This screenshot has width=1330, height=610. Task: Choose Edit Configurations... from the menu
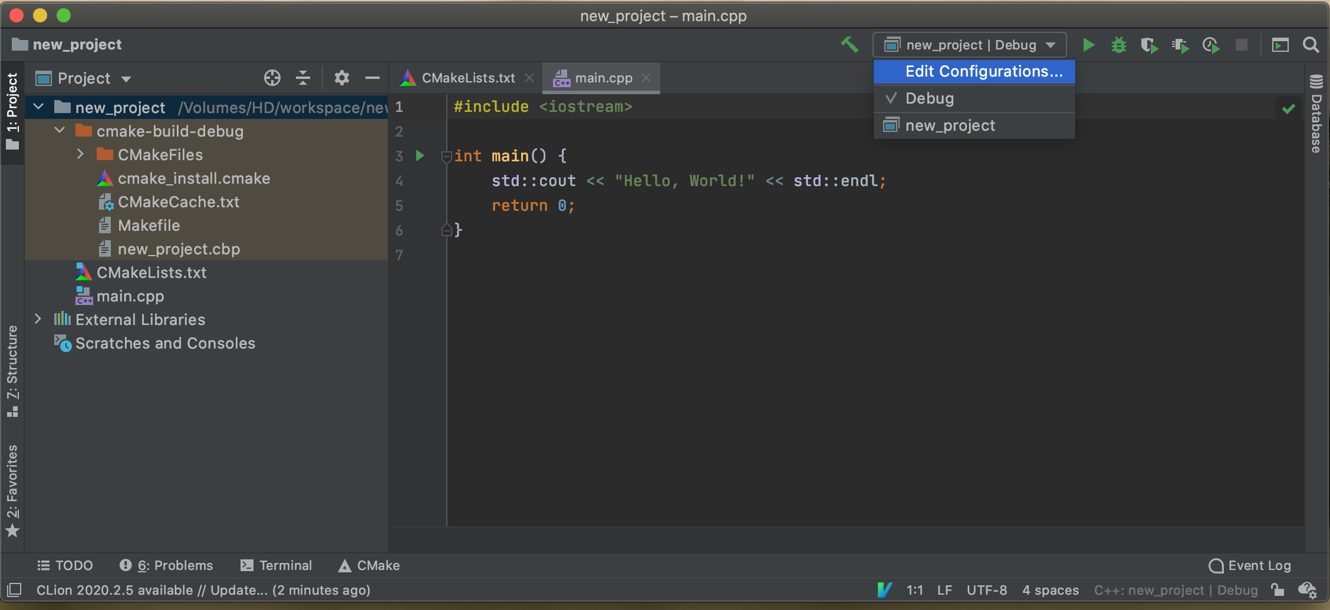click(983, 71)
